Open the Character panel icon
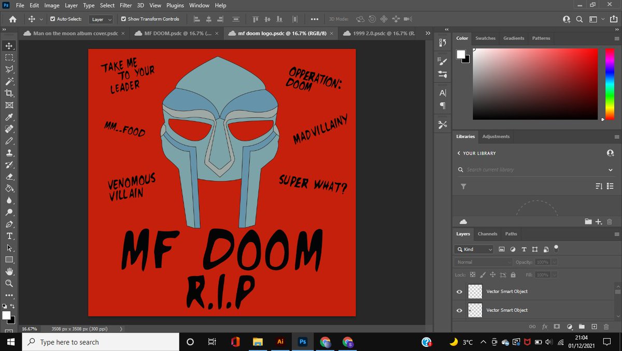Screen dimensions: 622x351 [443, 93]
